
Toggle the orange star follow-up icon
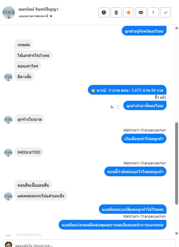[128, 13]
